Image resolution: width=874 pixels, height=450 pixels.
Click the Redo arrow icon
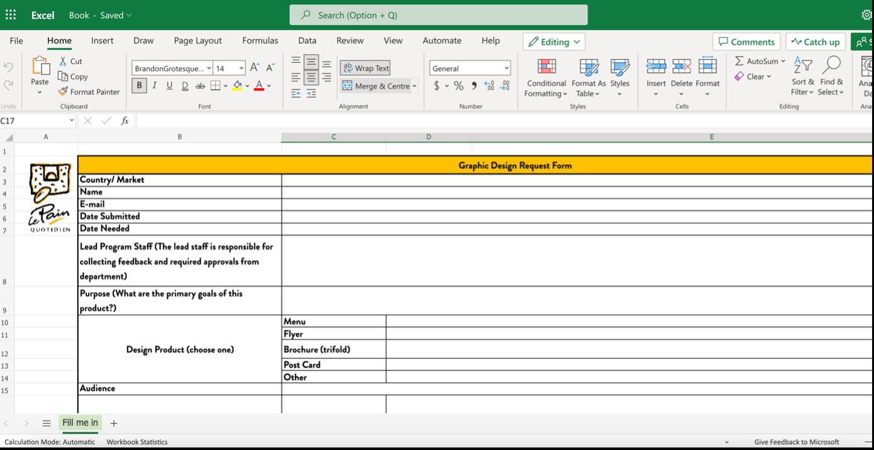(8, 84)
